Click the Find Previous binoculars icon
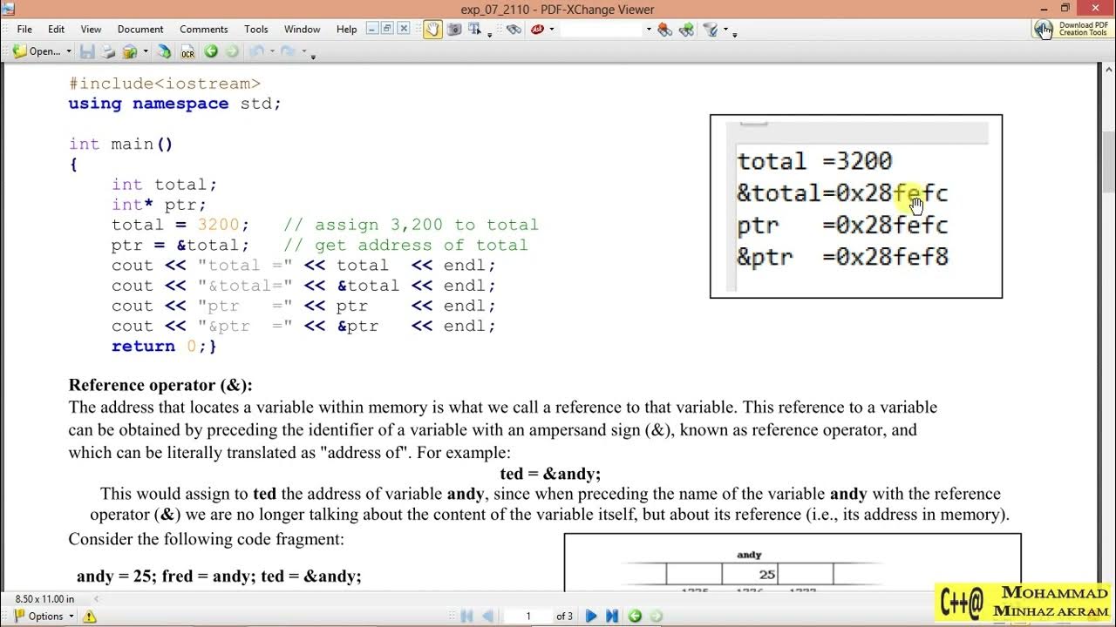Screen dimensions: 1116x627 [x=663, y=29]
